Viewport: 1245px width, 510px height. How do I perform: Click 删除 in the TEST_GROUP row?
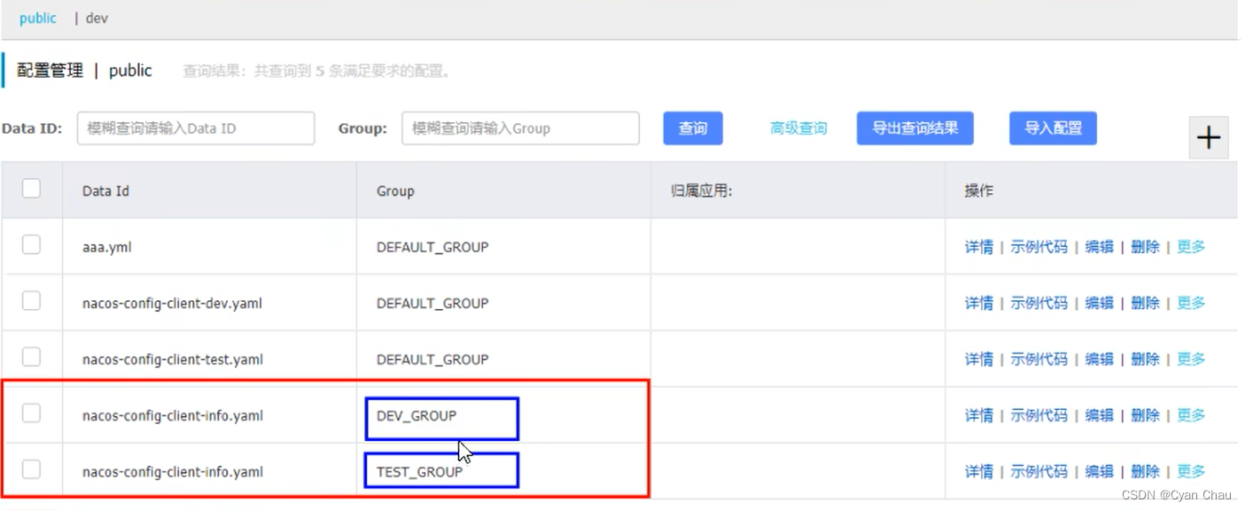[x=1146, y=472]
